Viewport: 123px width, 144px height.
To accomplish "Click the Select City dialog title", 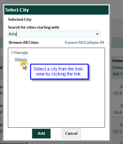I will (17, 10).
